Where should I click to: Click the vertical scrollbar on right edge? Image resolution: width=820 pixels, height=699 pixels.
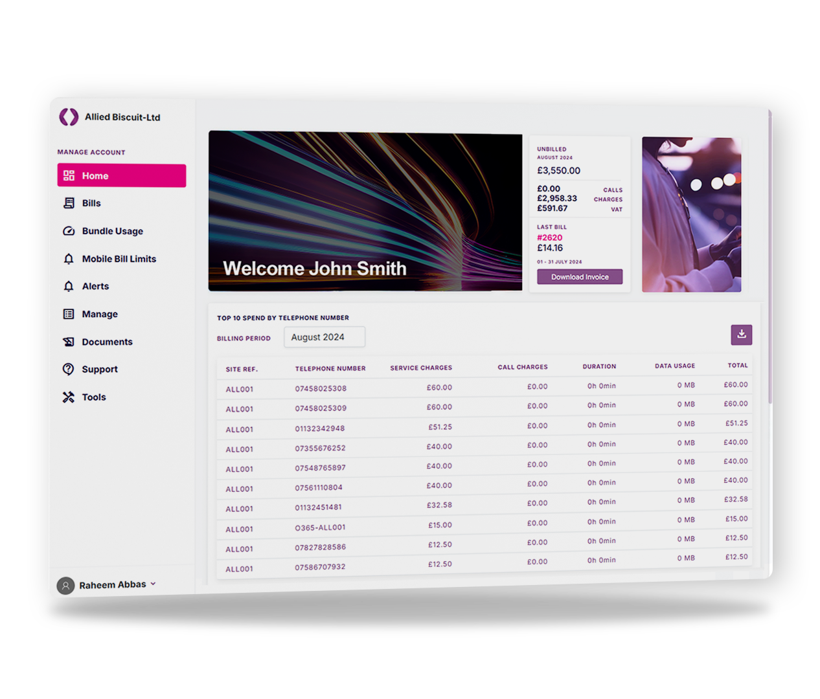pos(769,259)
